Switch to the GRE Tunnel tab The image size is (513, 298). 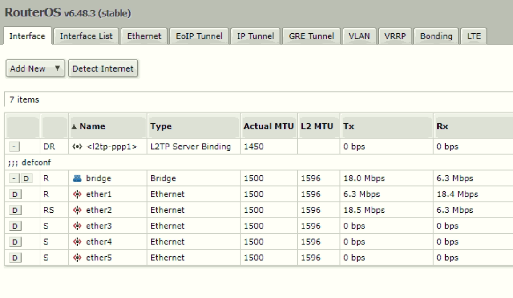pyautogui.click(x=311, y=36)
